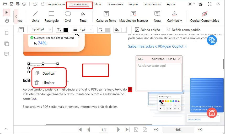Open the page thumbnails sidebar panel
This screenshot has height=134, width=225.
7,43
